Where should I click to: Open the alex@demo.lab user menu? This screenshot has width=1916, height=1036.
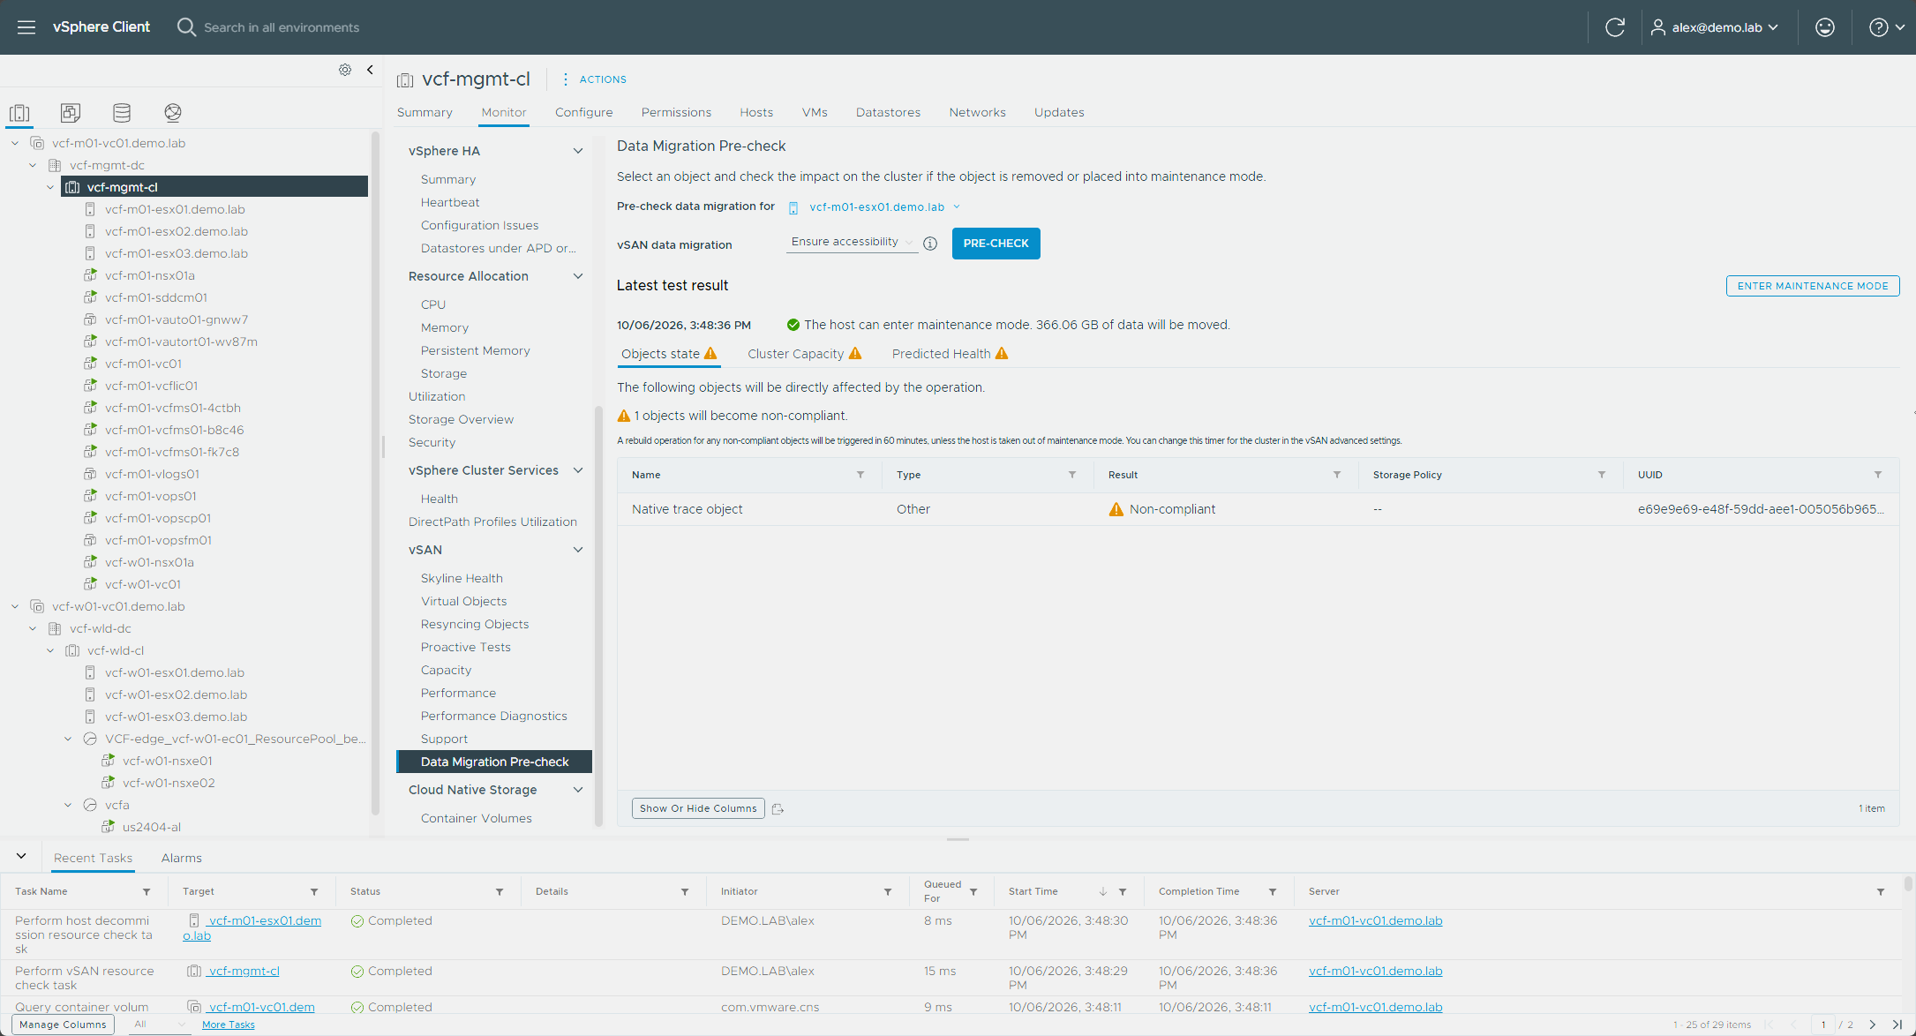1715,27
